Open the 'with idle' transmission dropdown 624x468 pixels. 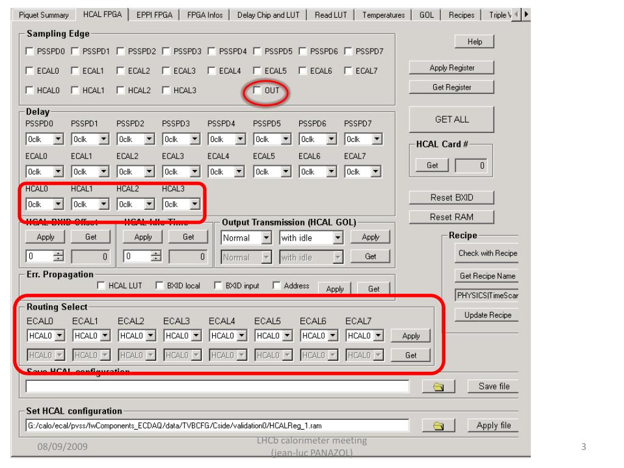click(x=338, y=238)
